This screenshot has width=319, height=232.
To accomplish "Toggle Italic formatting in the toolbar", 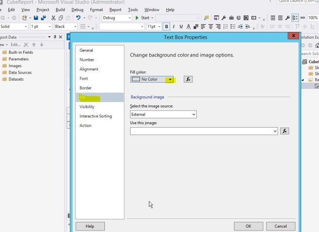I will (174, 27).
